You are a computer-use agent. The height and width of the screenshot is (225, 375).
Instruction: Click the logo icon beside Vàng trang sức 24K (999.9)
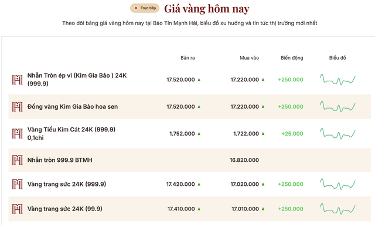coord(17,184)
